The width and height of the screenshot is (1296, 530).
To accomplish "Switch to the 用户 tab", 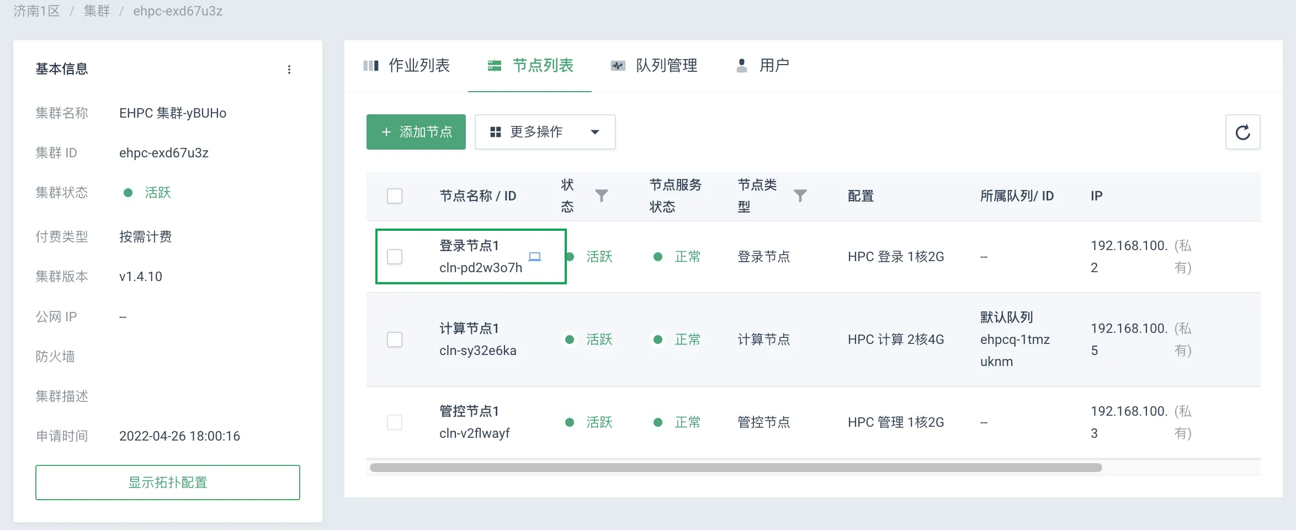I will tap(763, 66).
